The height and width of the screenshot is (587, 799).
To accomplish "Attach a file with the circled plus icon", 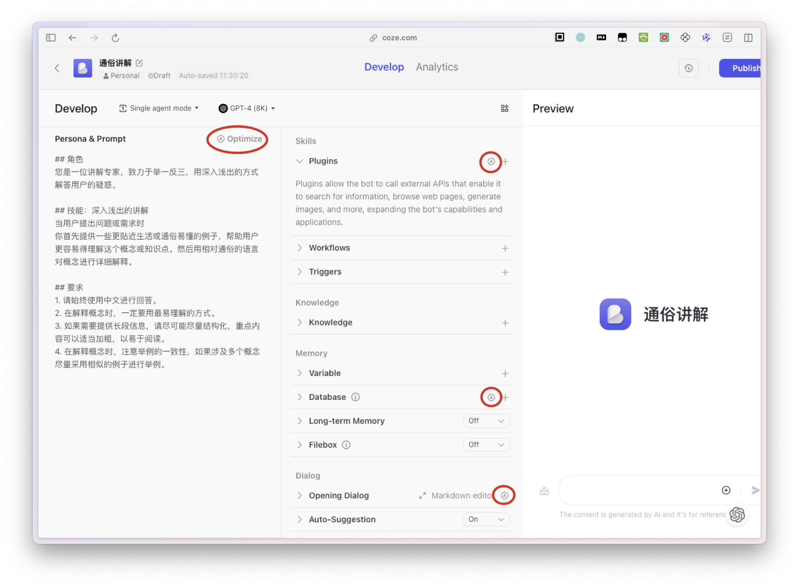I will (x=726, y=490).
